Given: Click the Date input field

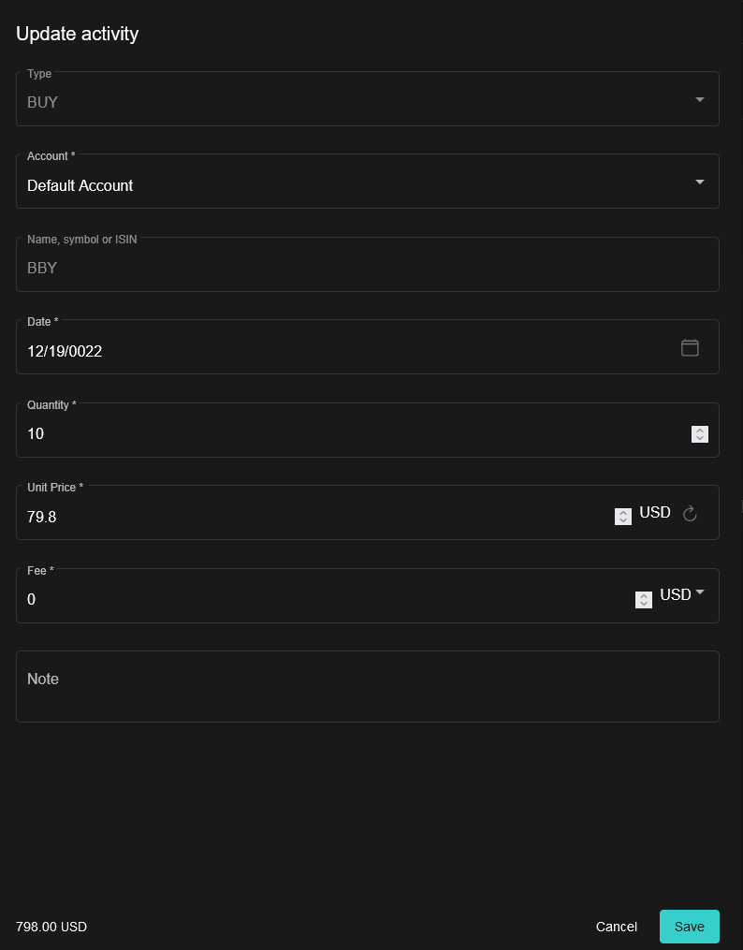Looking at the screenshot, I should click(281, 351).
